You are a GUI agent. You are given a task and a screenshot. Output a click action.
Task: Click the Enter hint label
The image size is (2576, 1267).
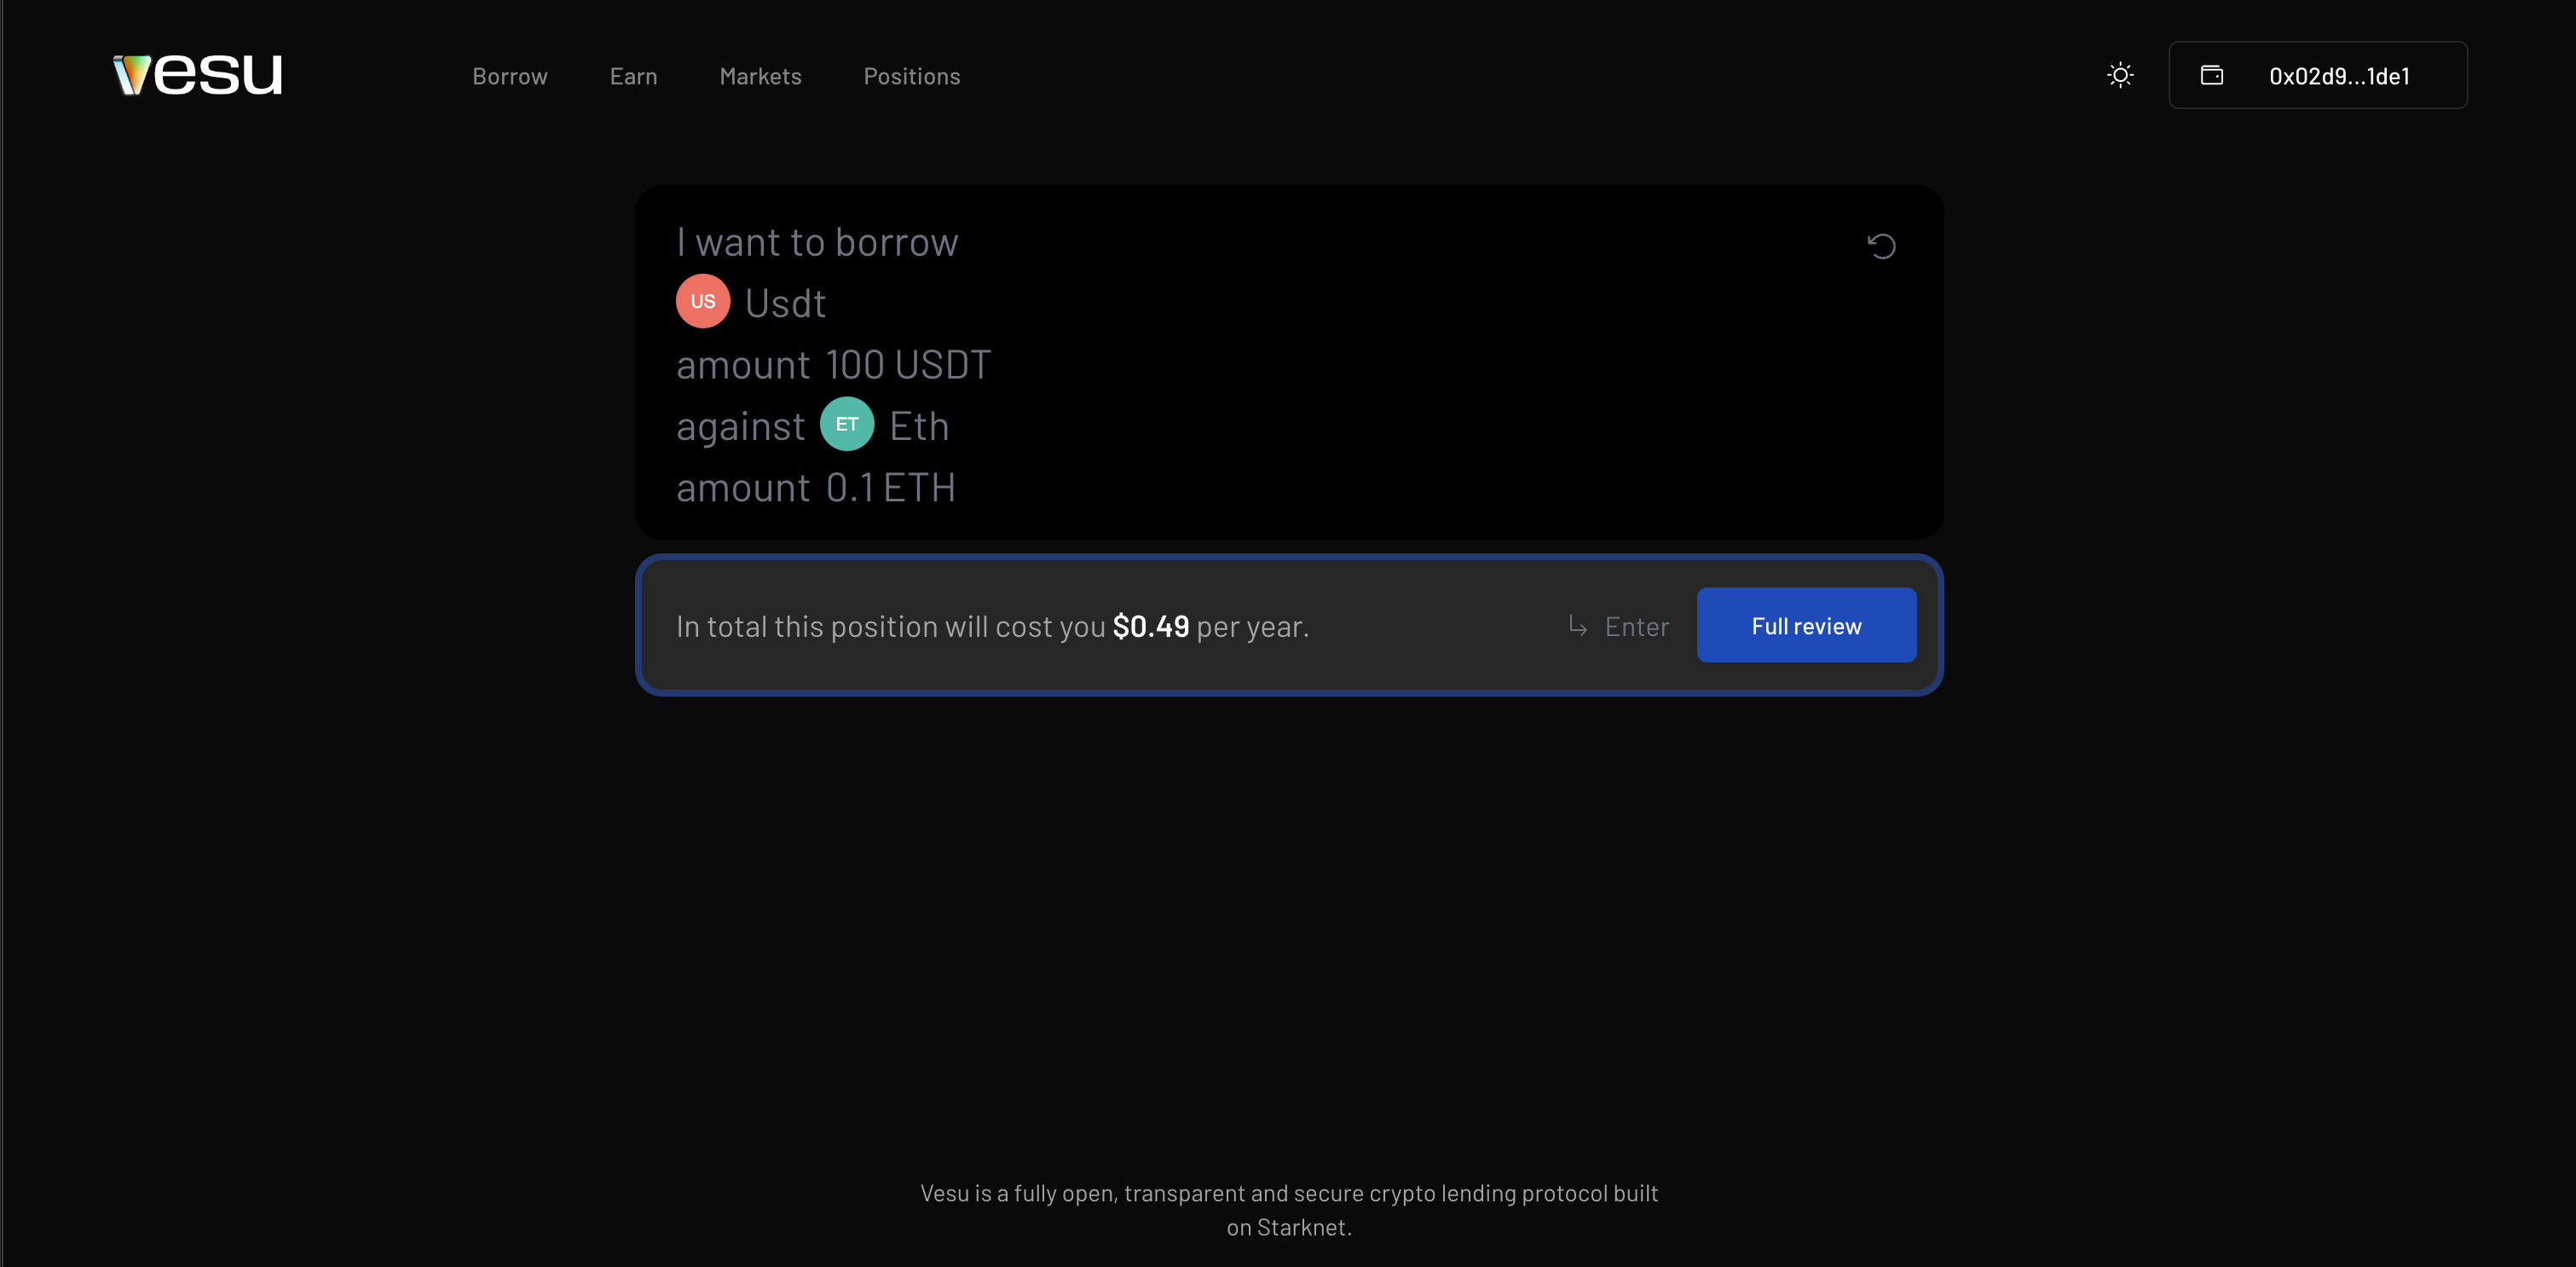(x=1636, y=626)
